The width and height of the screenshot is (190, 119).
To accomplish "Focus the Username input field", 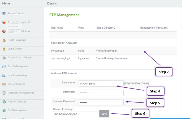I will 101,83.
